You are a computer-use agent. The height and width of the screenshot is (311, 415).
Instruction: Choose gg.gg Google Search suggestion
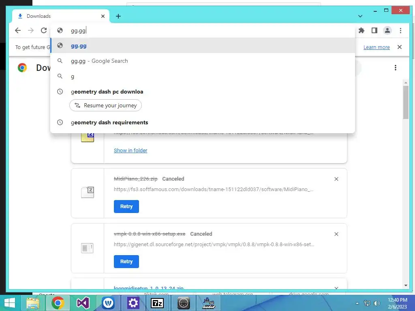[x=203, y=61]
